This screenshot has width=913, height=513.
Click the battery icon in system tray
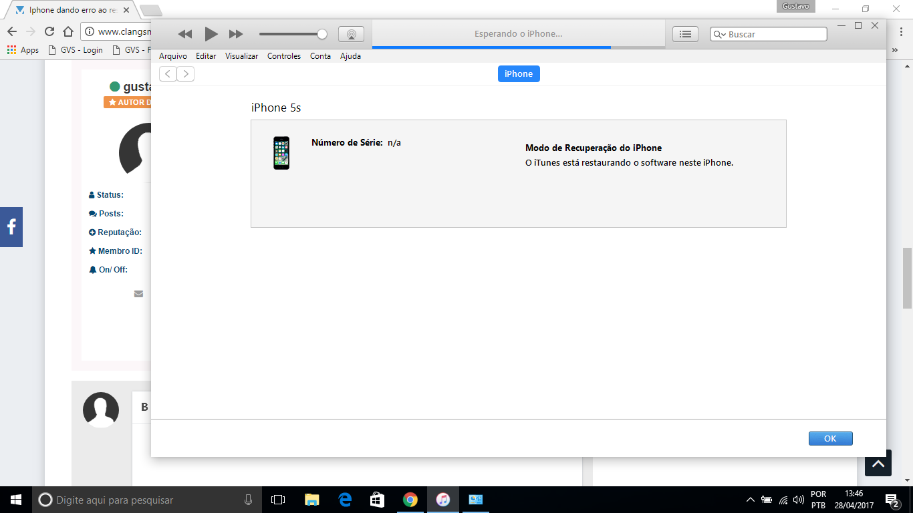tap(767, 500)
